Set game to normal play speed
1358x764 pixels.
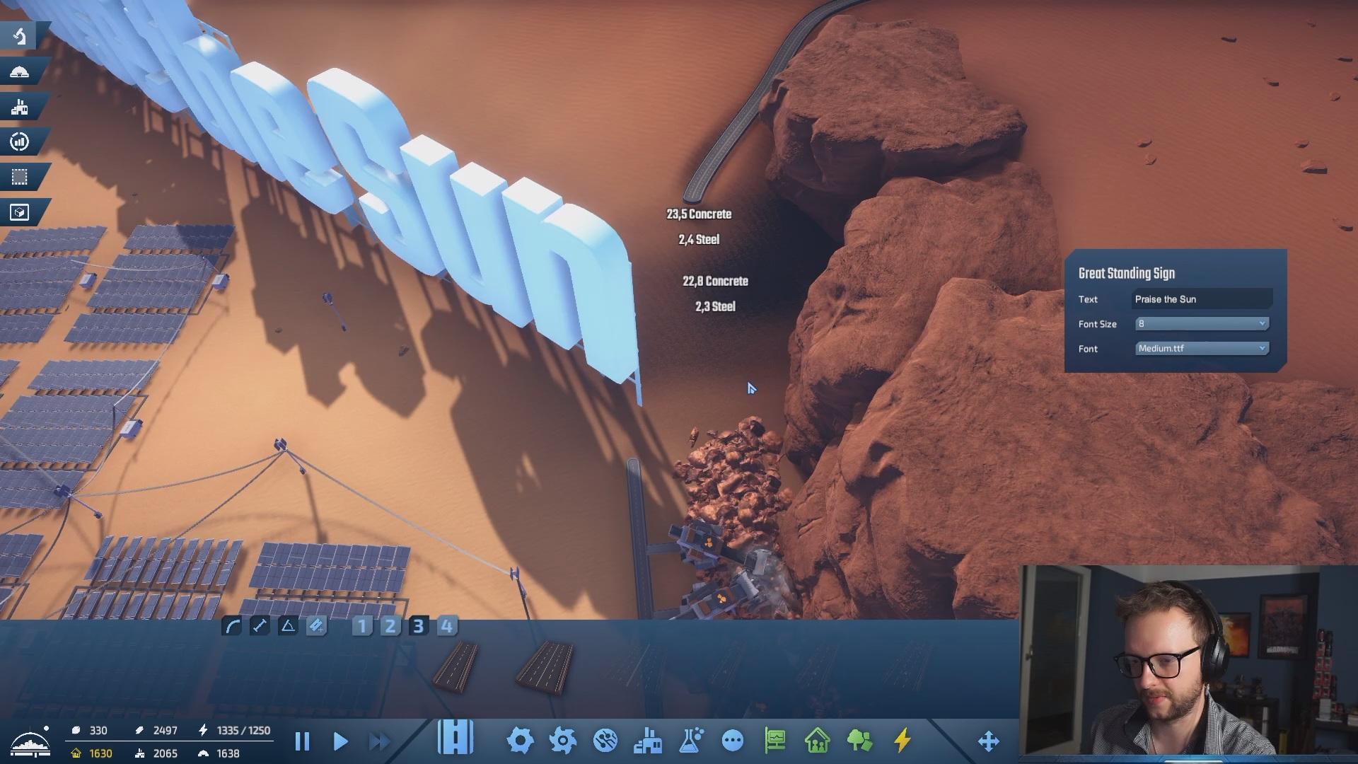[340, 741]
